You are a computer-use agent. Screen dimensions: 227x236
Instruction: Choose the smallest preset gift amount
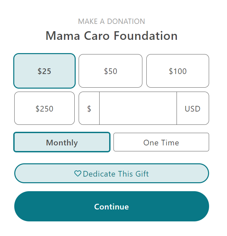(44, 71)
